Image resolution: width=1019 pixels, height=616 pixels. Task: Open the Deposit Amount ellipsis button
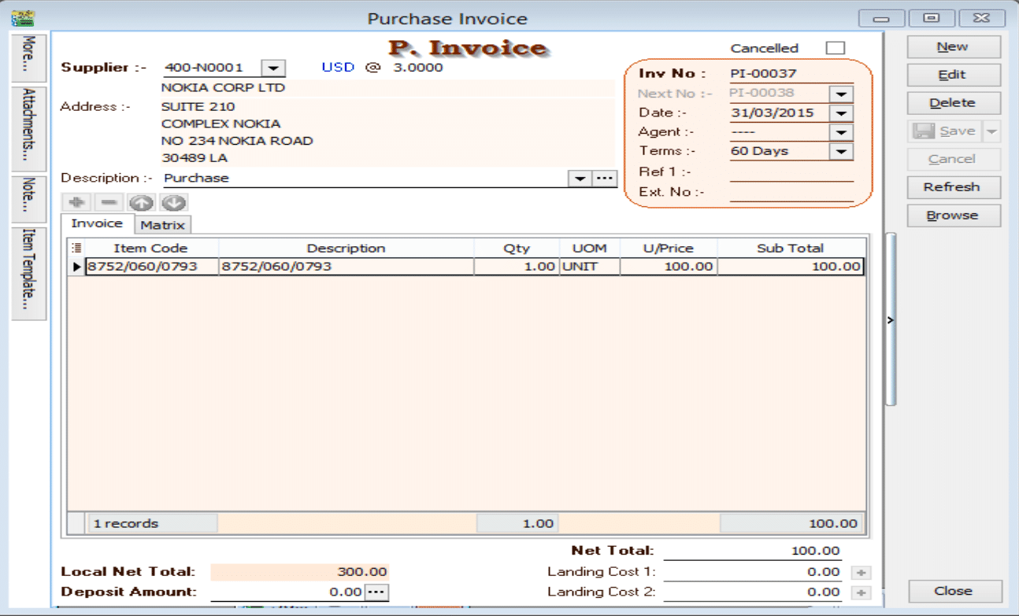377,592
